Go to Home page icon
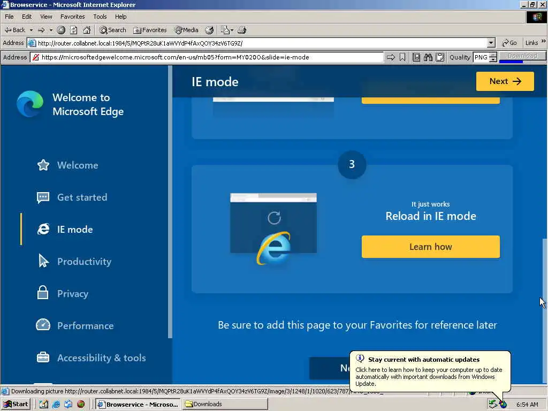 87,30
